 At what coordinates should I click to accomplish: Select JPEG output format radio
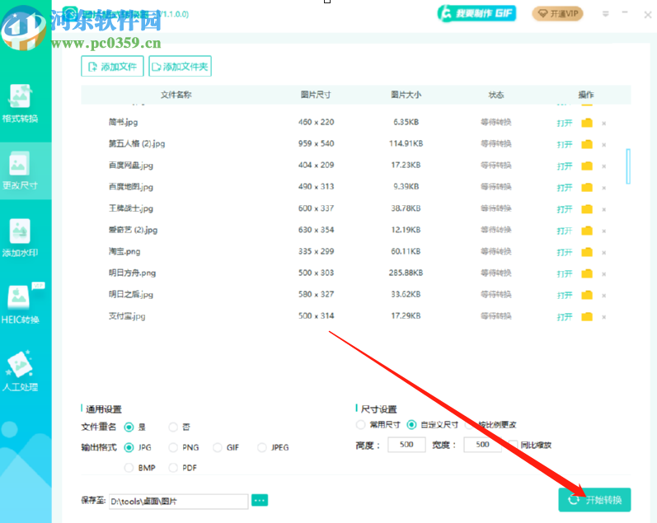[x=262, y=447]
